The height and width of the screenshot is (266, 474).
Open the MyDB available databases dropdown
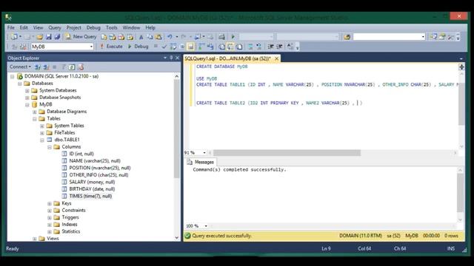tap(91, 47)
